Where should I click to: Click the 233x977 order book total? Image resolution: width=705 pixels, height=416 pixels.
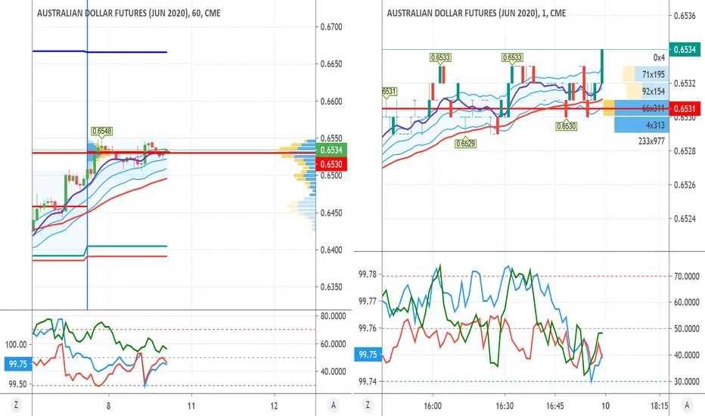(651, 141)
